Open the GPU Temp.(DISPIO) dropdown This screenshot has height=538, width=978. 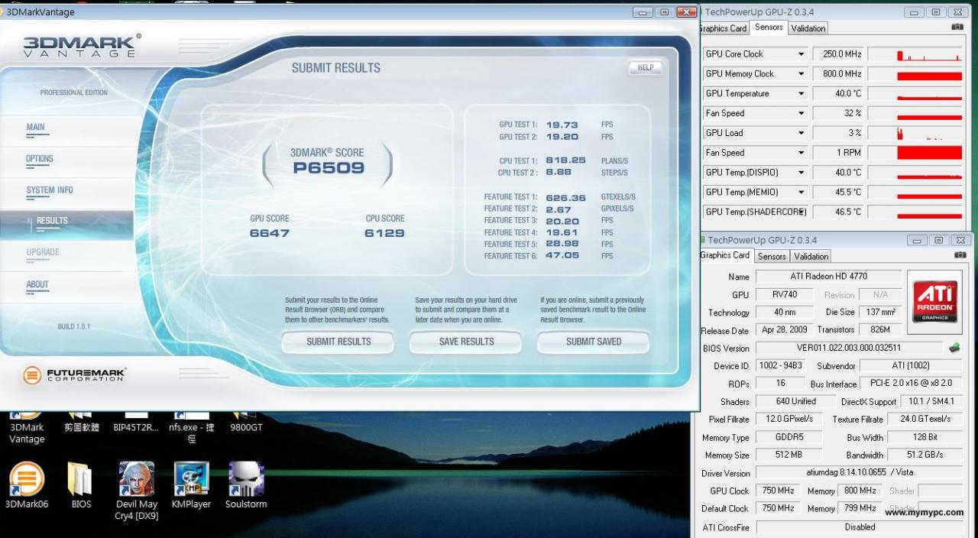click(802, 173)
